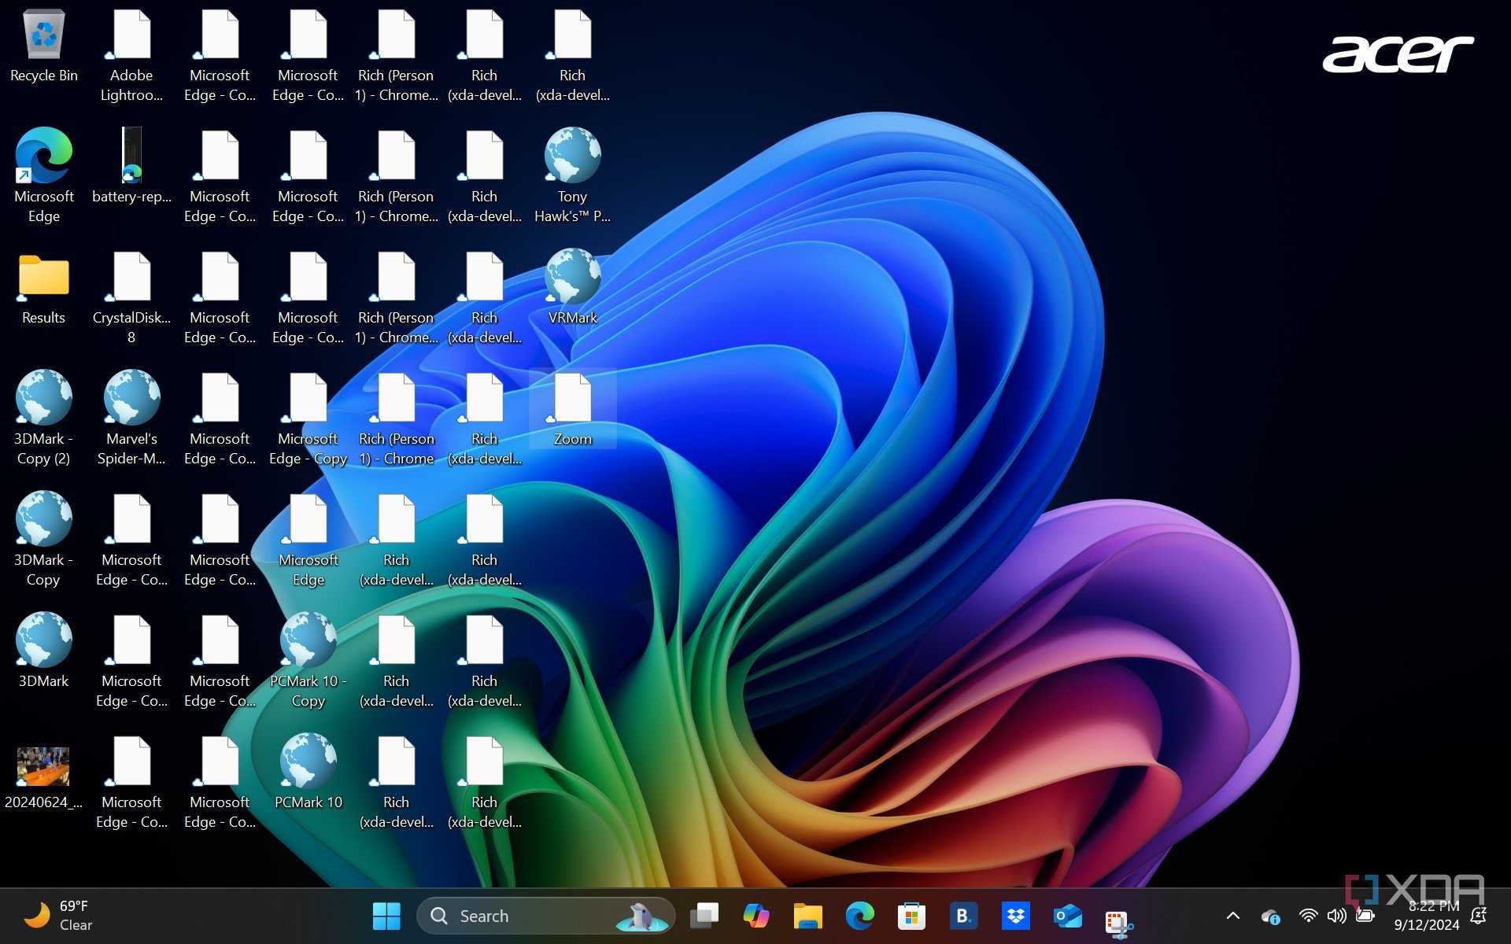
Task: Click the taskbar Search box
Action: click(x=545, y=916)
